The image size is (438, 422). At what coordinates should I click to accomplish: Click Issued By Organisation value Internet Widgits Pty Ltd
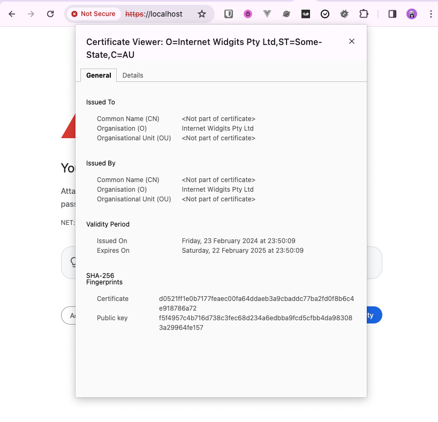[x=217, y=190]
